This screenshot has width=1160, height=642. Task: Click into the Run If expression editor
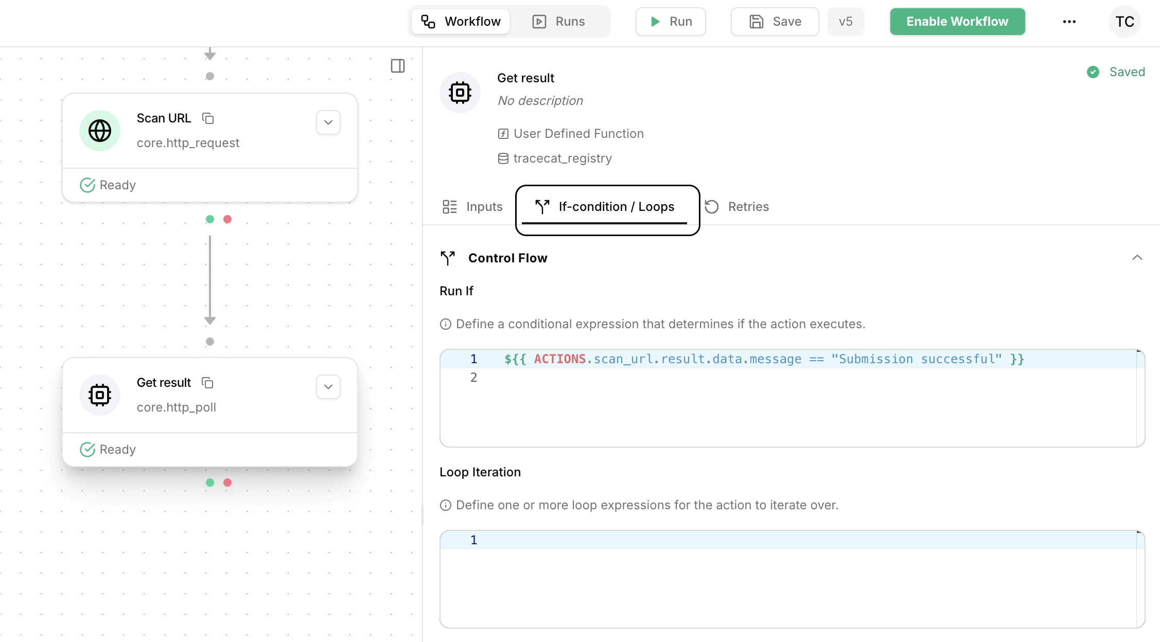(x=793, y=398)
